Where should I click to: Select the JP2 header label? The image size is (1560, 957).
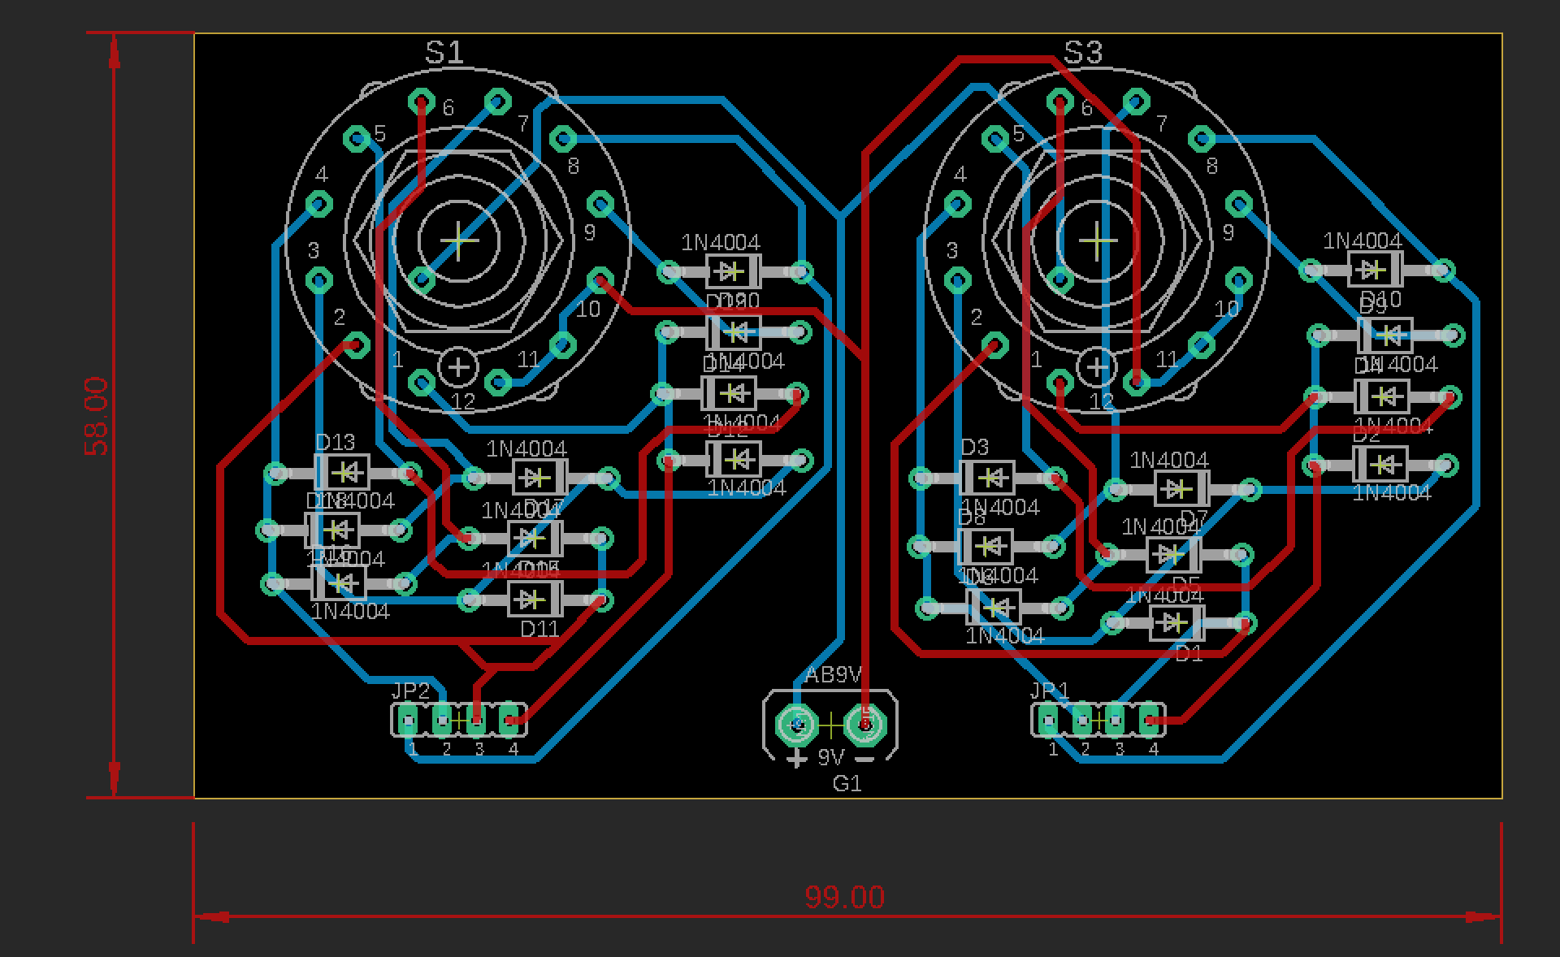[x=411, y=691]
